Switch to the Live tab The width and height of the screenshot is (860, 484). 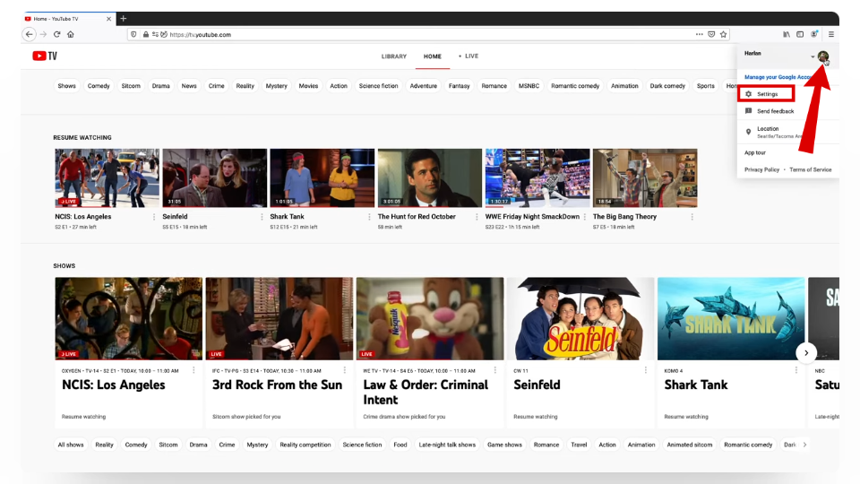point(469,56)
